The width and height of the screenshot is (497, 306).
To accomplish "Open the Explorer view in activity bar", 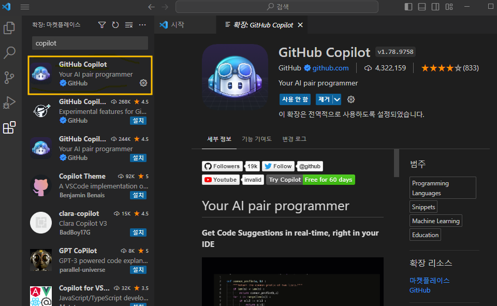I will tap(9, 28).
